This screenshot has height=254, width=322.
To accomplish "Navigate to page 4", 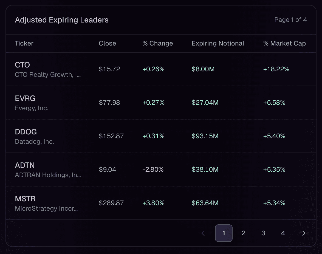I will point(283,233).
